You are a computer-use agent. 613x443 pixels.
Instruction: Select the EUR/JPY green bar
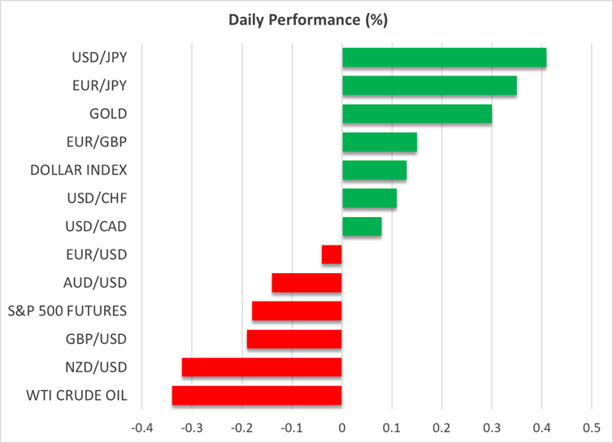click(429, 86)
